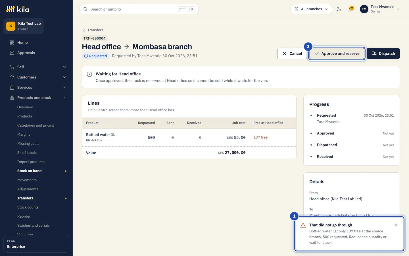409x256 pixels.
Task: Open the All branches dropdown
Action: [x=311, y=9]
